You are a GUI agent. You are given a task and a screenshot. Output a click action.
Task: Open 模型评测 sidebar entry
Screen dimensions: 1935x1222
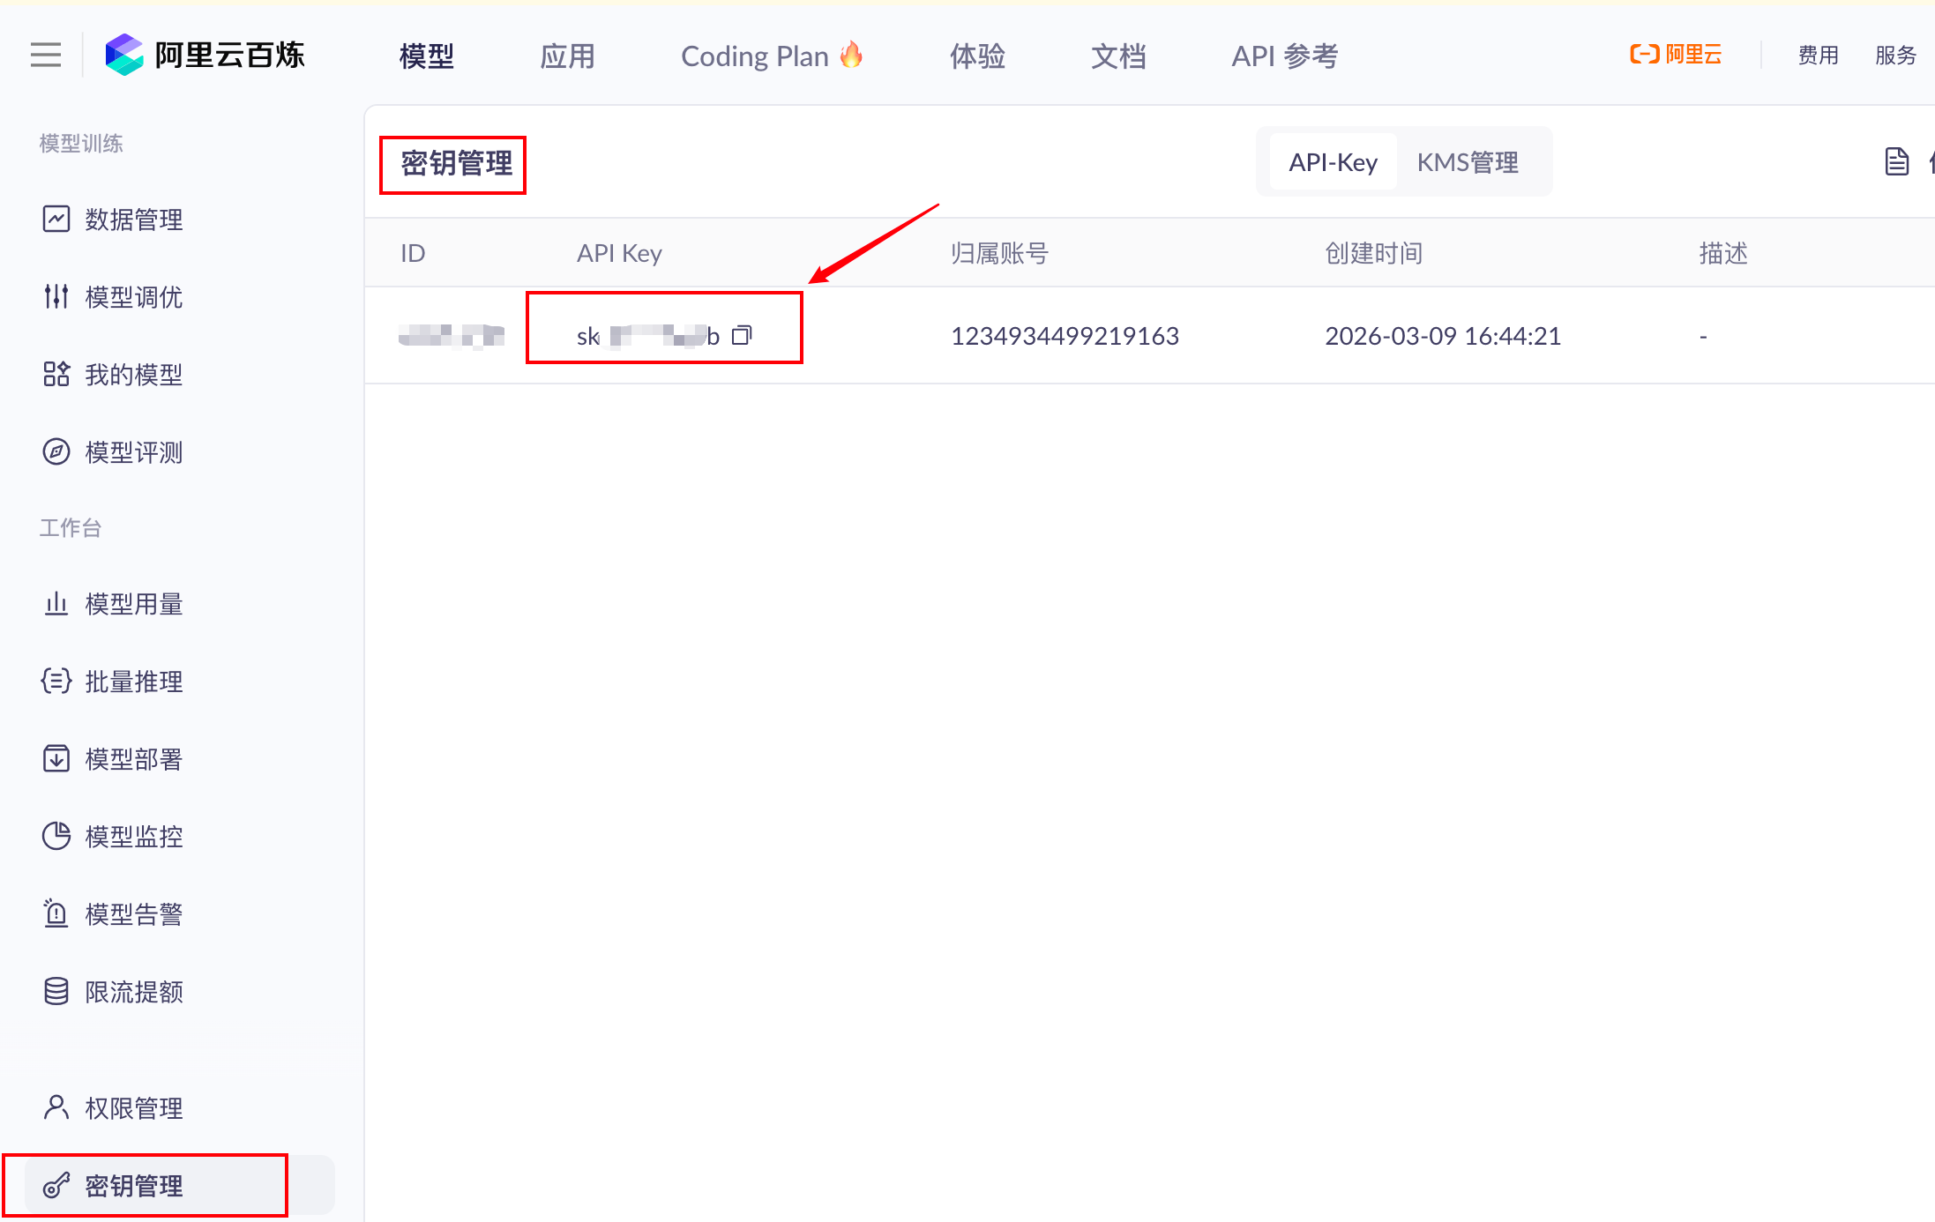133,452
